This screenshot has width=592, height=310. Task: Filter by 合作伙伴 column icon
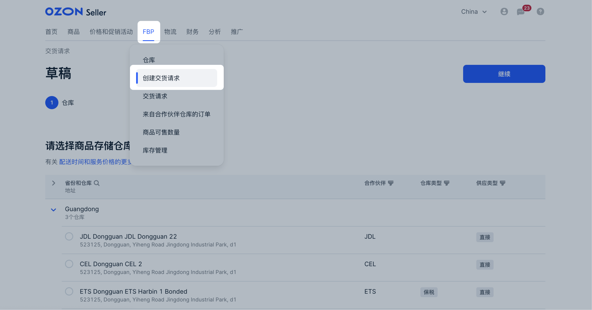click(x=391, y=183)
